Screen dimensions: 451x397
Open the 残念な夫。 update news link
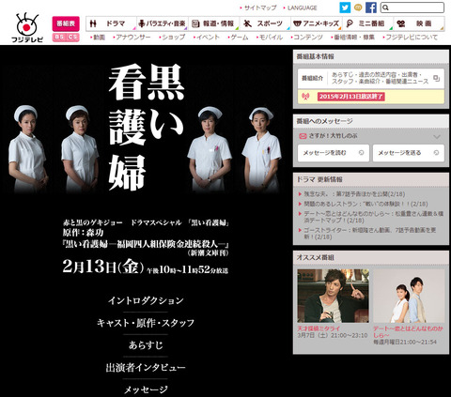click(354, 194)
